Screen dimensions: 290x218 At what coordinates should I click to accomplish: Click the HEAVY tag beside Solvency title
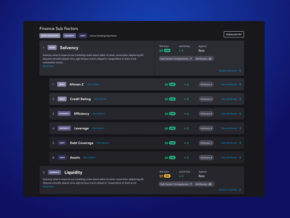click(52, 48)
